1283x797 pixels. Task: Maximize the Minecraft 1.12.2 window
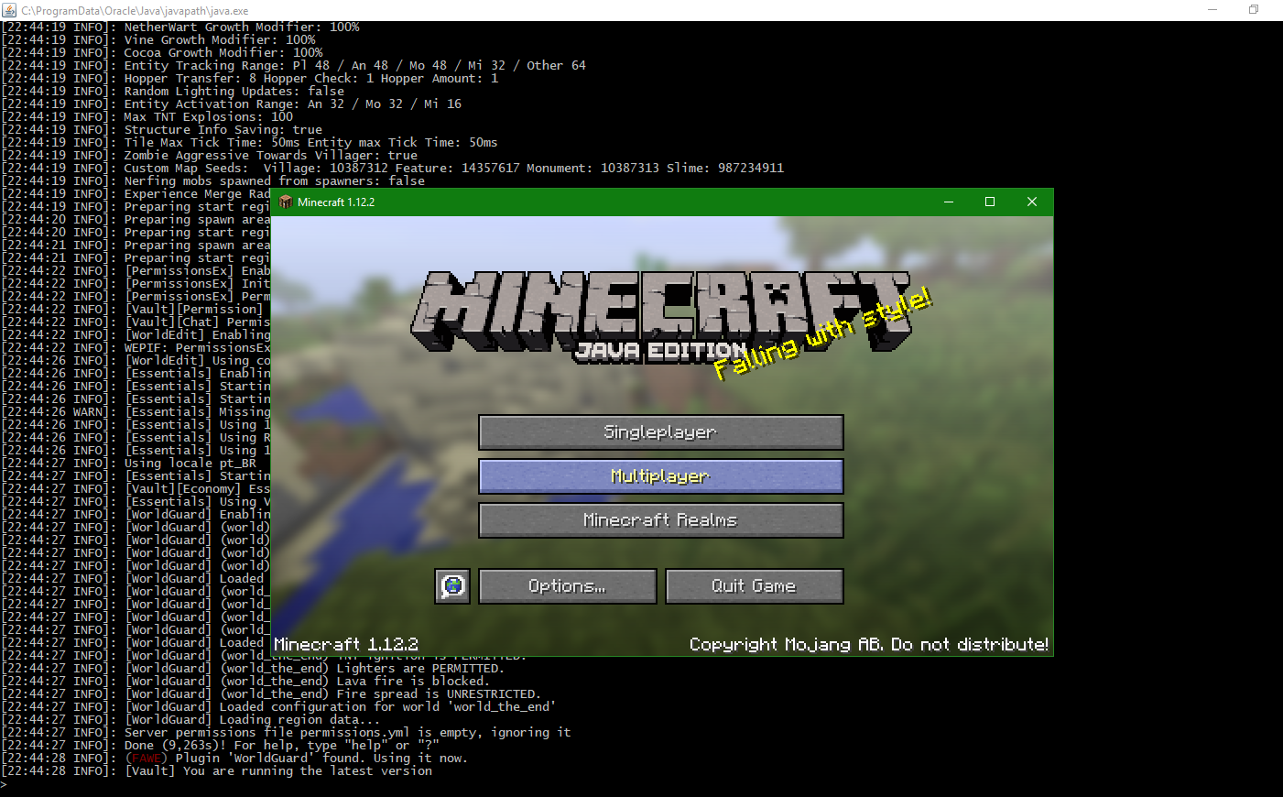click(x=990, y=202)
